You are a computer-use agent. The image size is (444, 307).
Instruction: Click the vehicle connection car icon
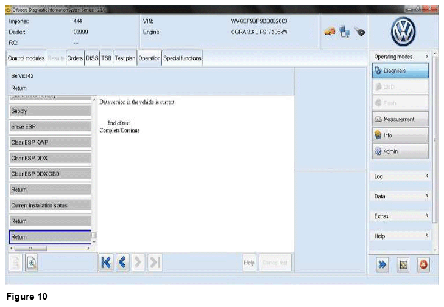pos(329,31)
